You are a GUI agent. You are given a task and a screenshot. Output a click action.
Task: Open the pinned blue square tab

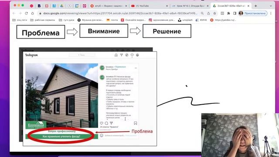coord(77,6)
